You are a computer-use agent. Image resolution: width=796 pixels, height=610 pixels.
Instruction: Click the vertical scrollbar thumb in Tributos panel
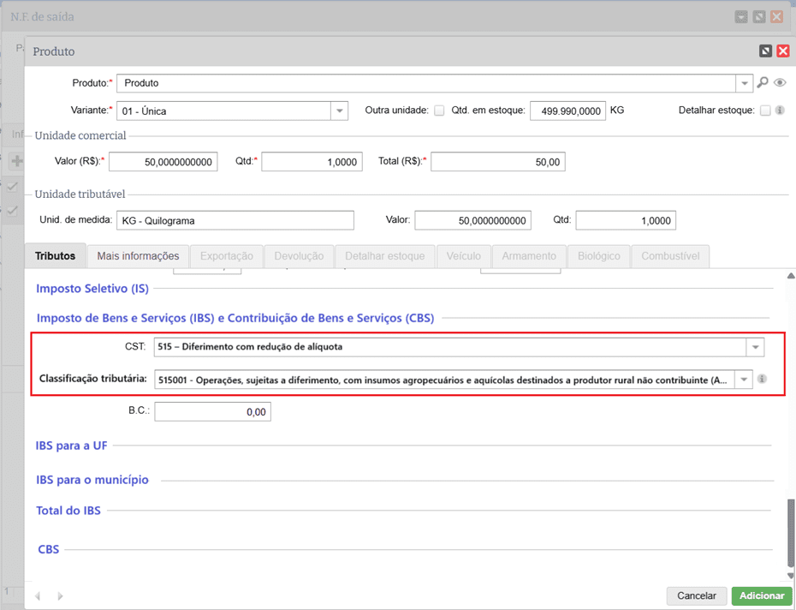tap(791, 531)
